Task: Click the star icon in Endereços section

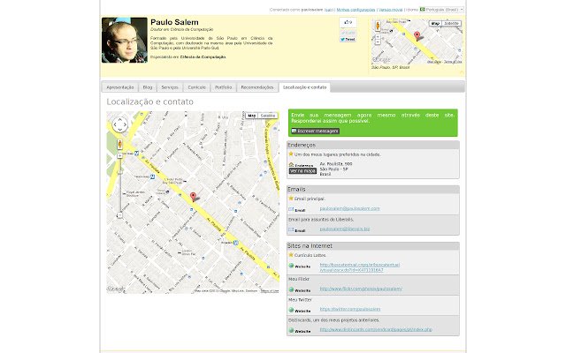Action: pos(291,154)
